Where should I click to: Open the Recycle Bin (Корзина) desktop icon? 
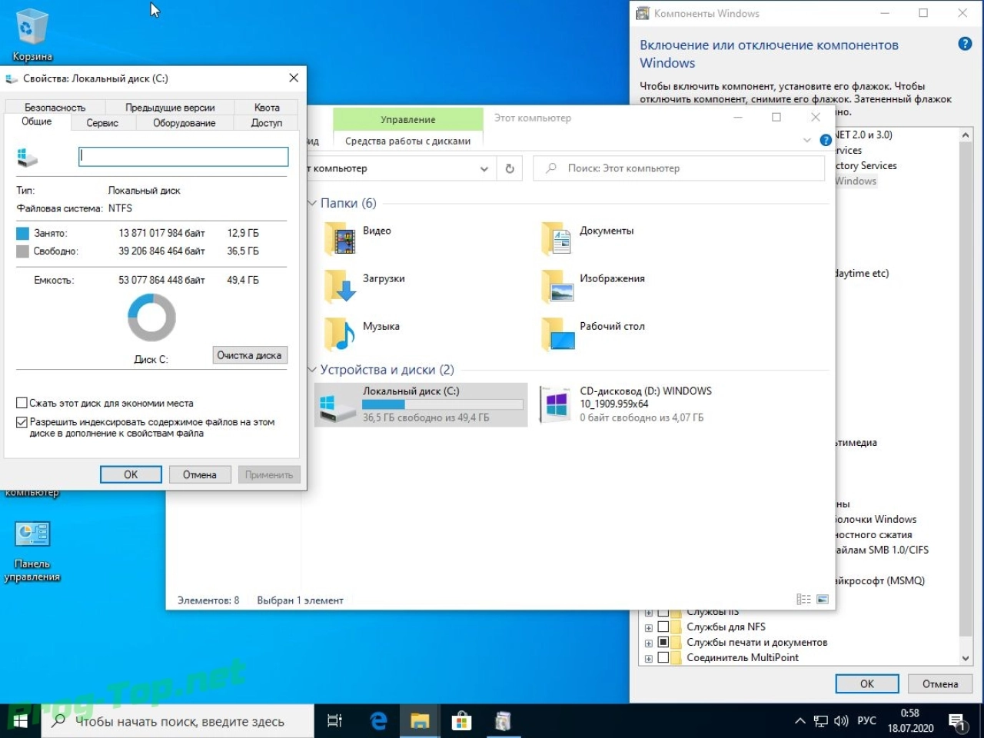(x=32, y=28)
